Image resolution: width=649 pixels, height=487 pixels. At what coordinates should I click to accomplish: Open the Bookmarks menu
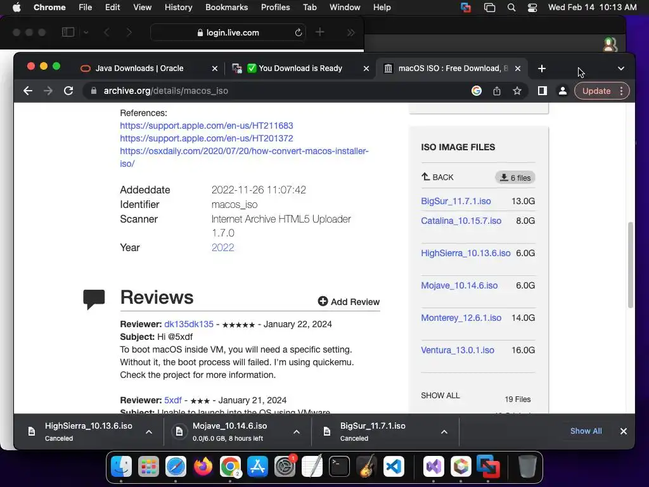point(226,8)
